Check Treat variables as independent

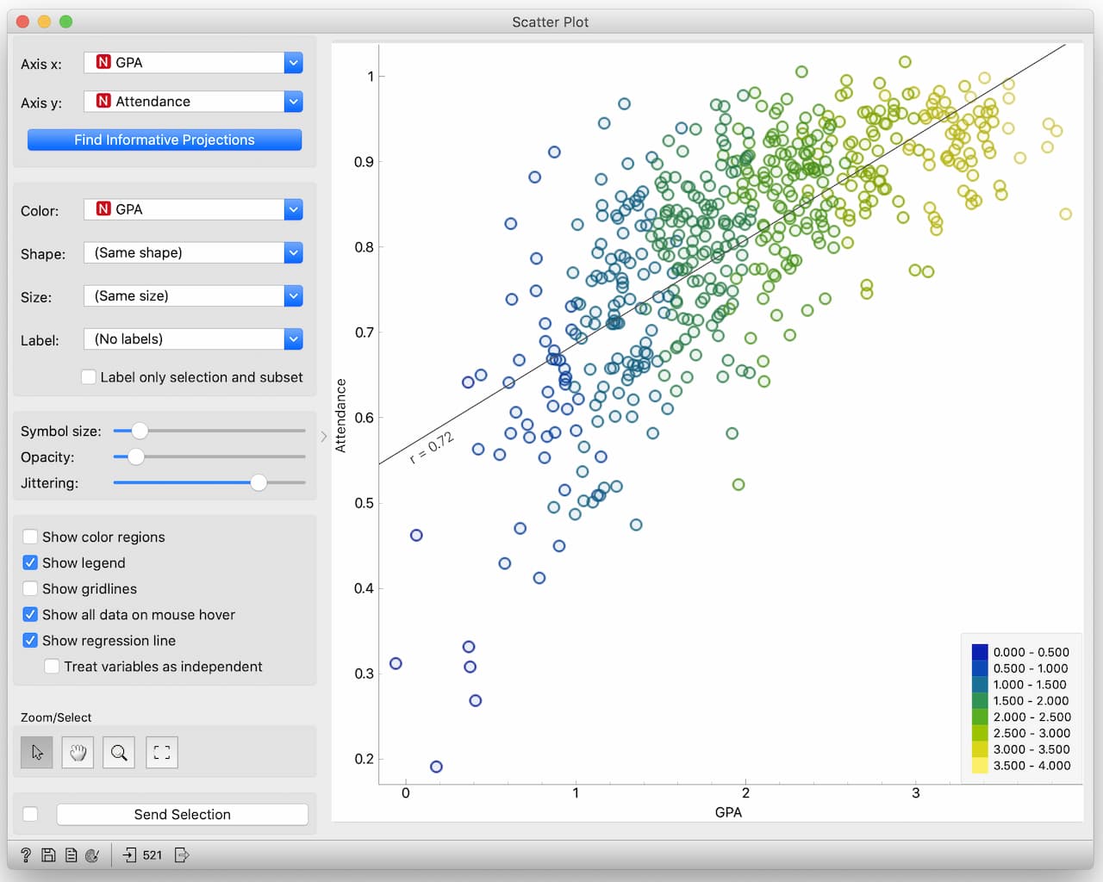(52, 666)
